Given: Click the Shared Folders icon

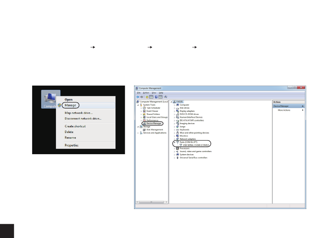Looking at the screenshot, I should click(x=144, y=114).
